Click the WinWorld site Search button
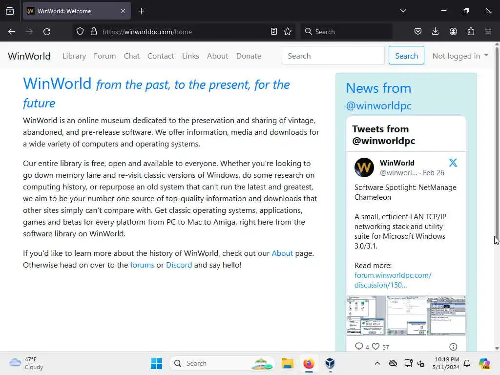500x375 pixels. (x=406, y=56)
